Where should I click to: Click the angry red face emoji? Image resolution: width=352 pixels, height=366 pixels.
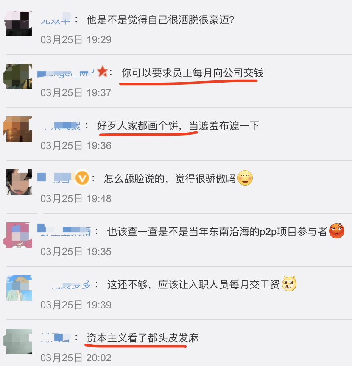coord(337,231)
